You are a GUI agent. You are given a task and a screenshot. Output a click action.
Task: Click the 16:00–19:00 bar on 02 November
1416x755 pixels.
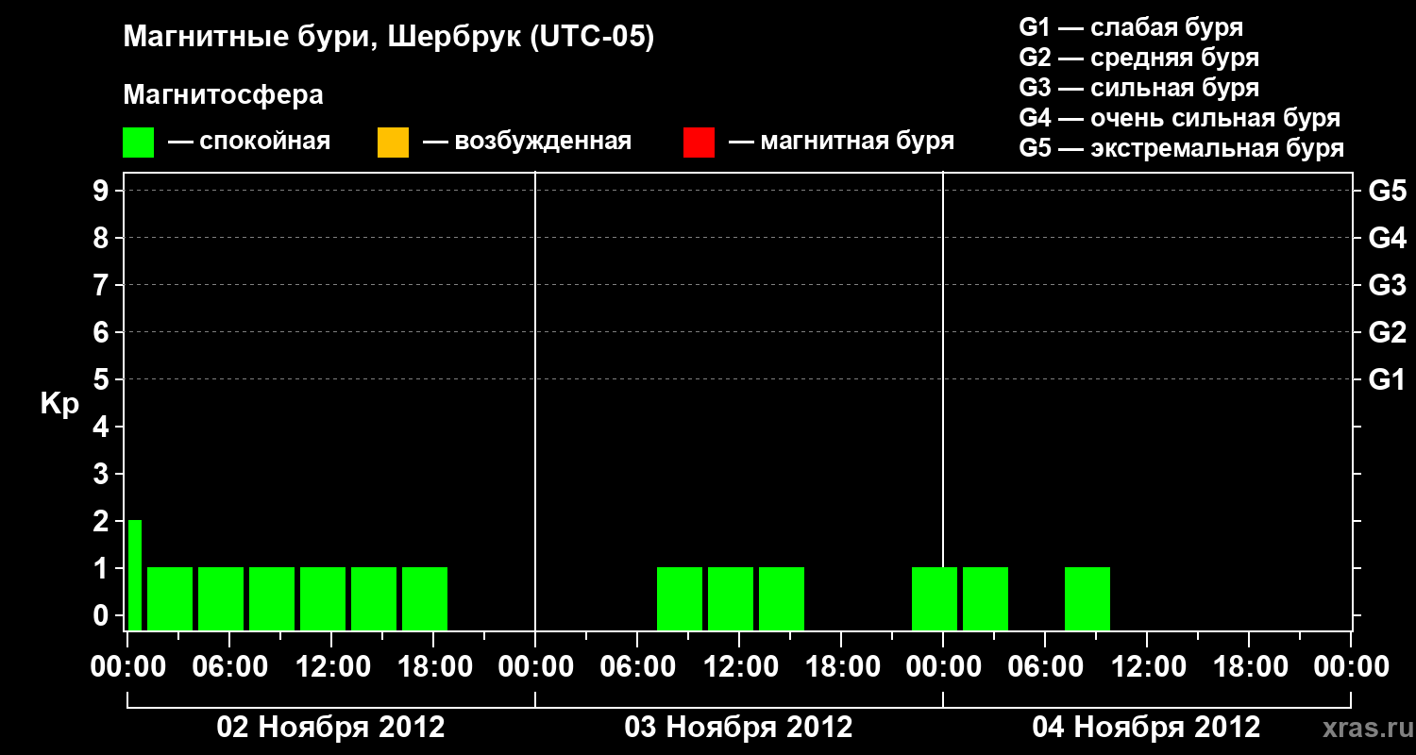click(x=425, y=598)
